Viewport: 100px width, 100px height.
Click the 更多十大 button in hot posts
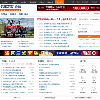(x=32, y=64)
